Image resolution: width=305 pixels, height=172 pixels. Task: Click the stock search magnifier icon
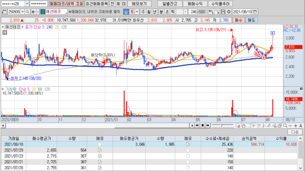tap(28, 12)
